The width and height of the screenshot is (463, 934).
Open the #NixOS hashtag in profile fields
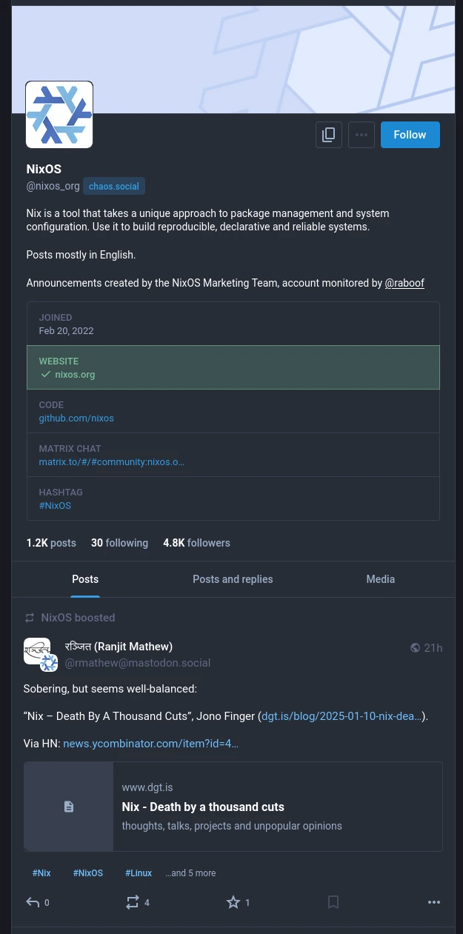tap(55, 506)
